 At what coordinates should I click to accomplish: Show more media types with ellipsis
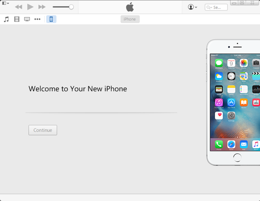tap(37, 19)
